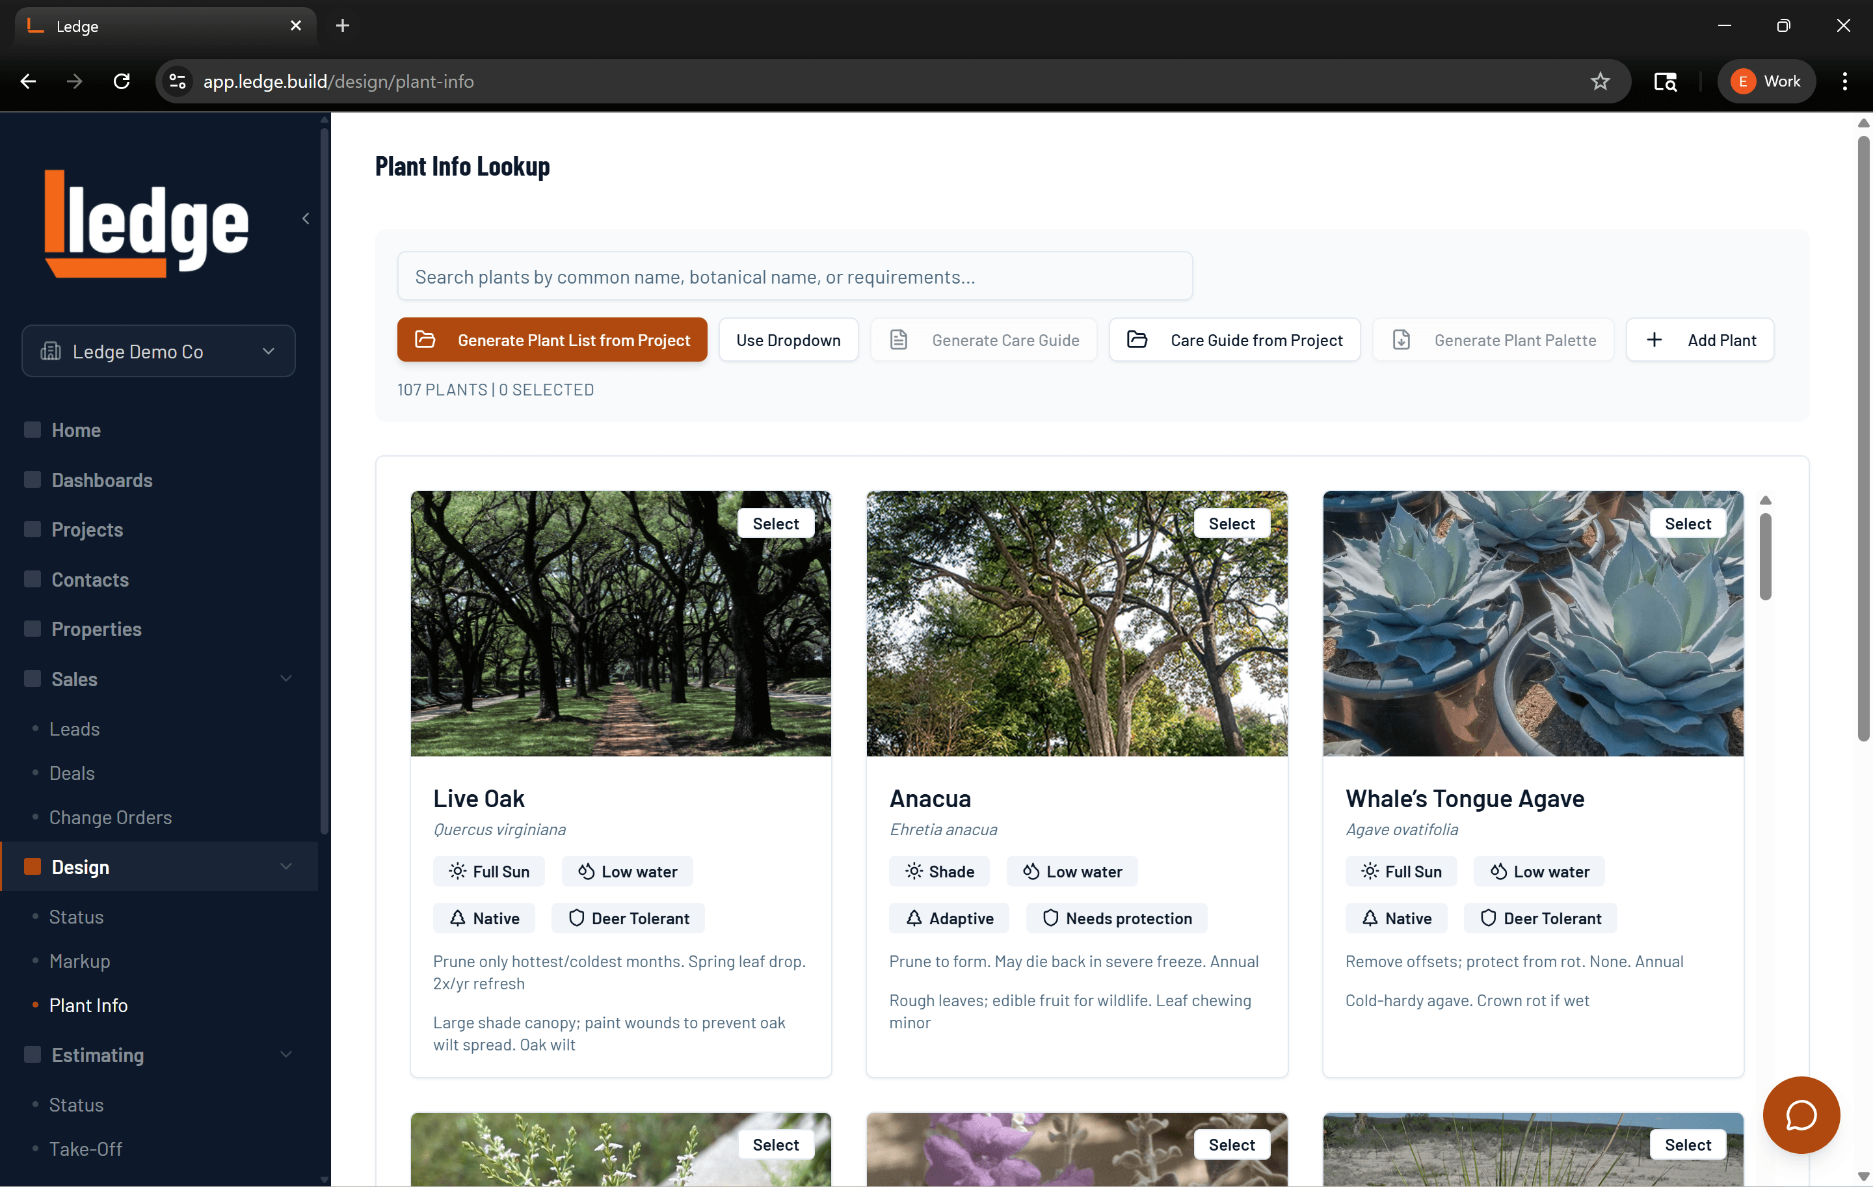Click the folder icon on Care Guide from Project
This screenshot has width=1873, height=1187.
pos(1137,339)
